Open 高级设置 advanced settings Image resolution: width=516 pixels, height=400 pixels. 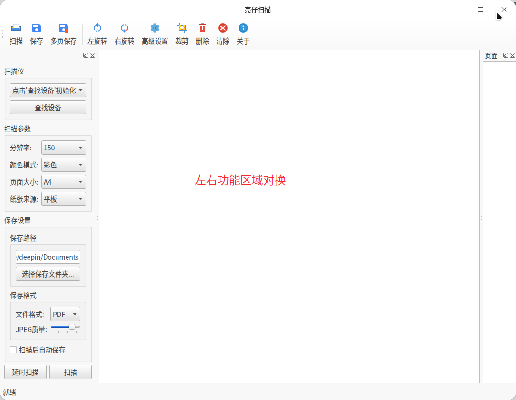click(x=155, y=28)
